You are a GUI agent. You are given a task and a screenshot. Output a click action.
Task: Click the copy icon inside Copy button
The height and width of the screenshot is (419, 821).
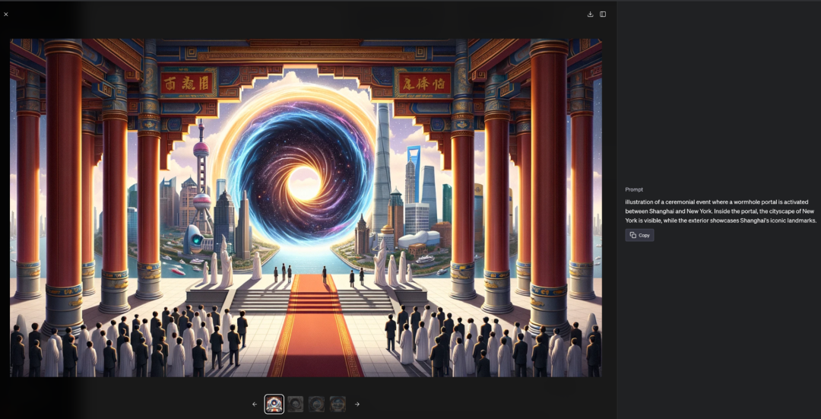[x=633, y=235]
